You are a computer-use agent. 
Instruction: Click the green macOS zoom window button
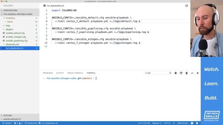point(6,1)
